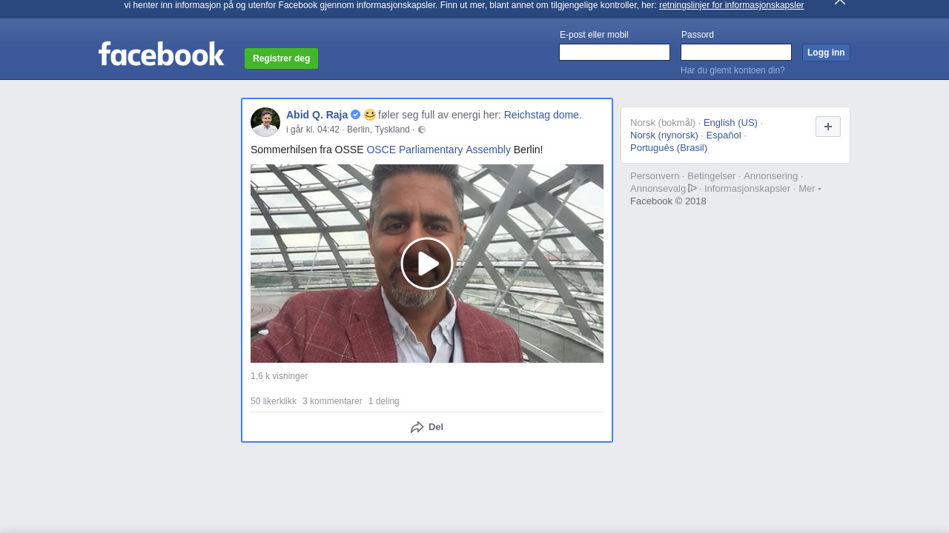This screenshot has width=949, height=533.
Task: Click the 'Norsk (bokmål)' current language text
Action: [663, 123]
